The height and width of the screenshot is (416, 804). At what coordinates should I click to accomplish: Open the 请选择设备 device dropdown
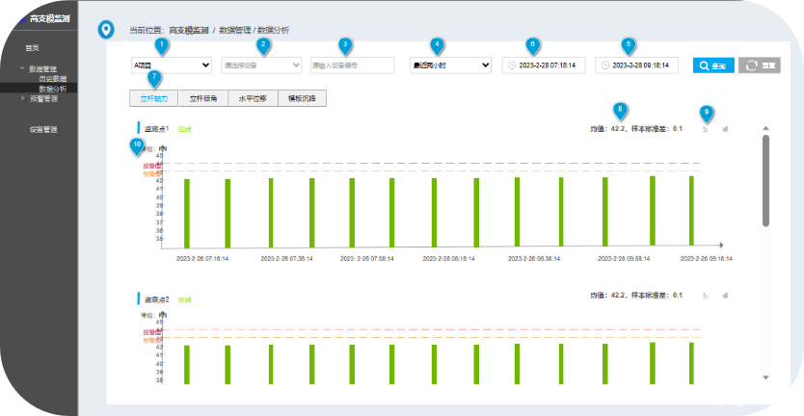[x=261, y=65]
